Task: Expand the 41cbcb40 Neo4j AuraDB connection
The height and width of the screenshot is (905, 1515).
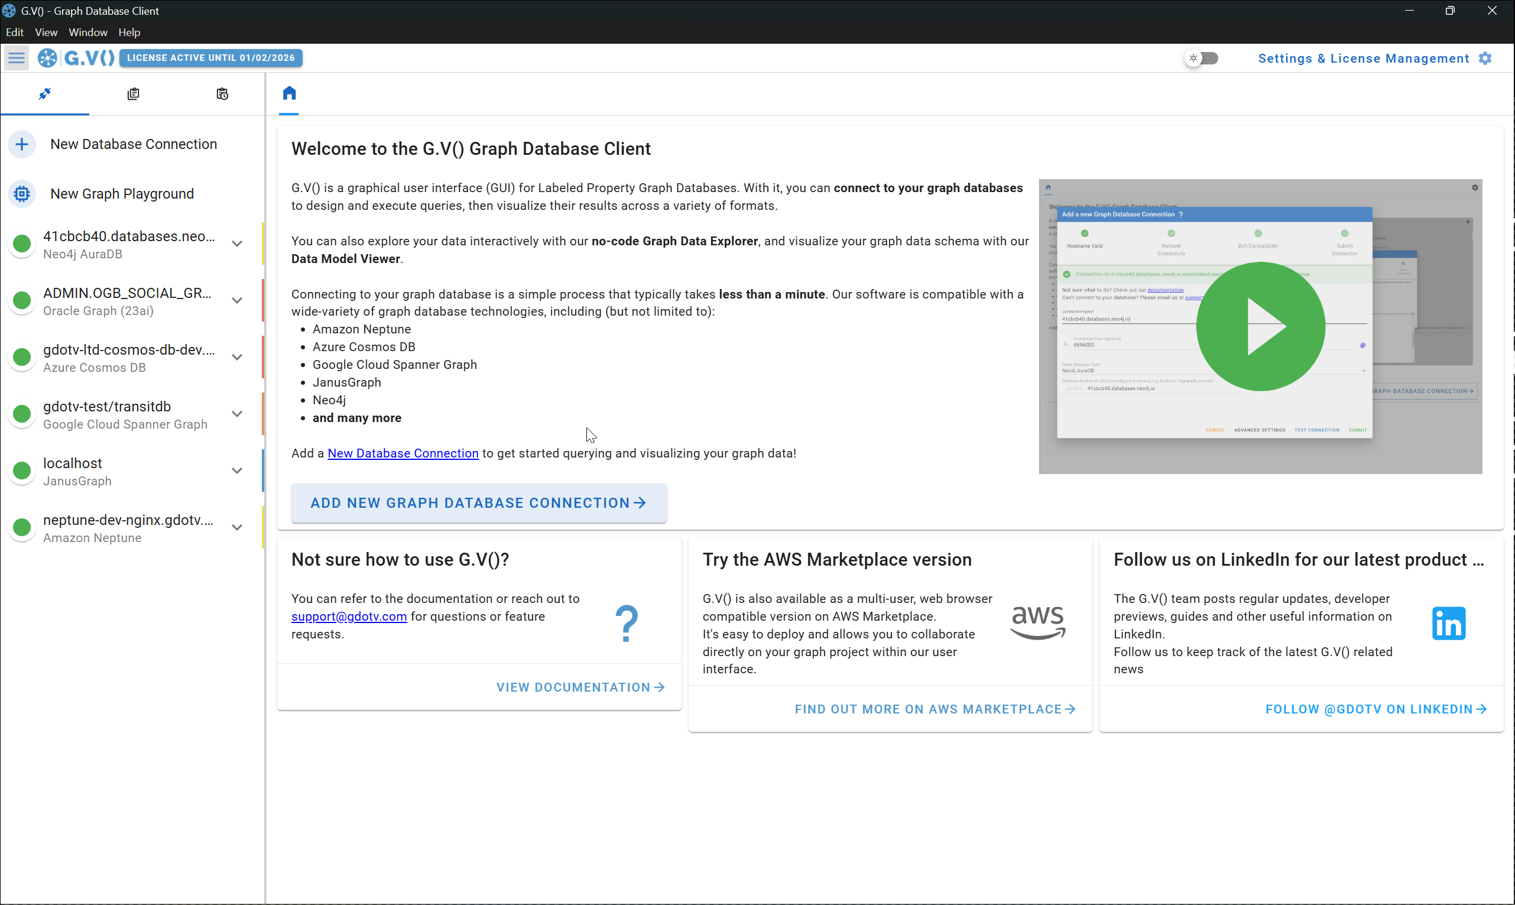Action: 237,244
